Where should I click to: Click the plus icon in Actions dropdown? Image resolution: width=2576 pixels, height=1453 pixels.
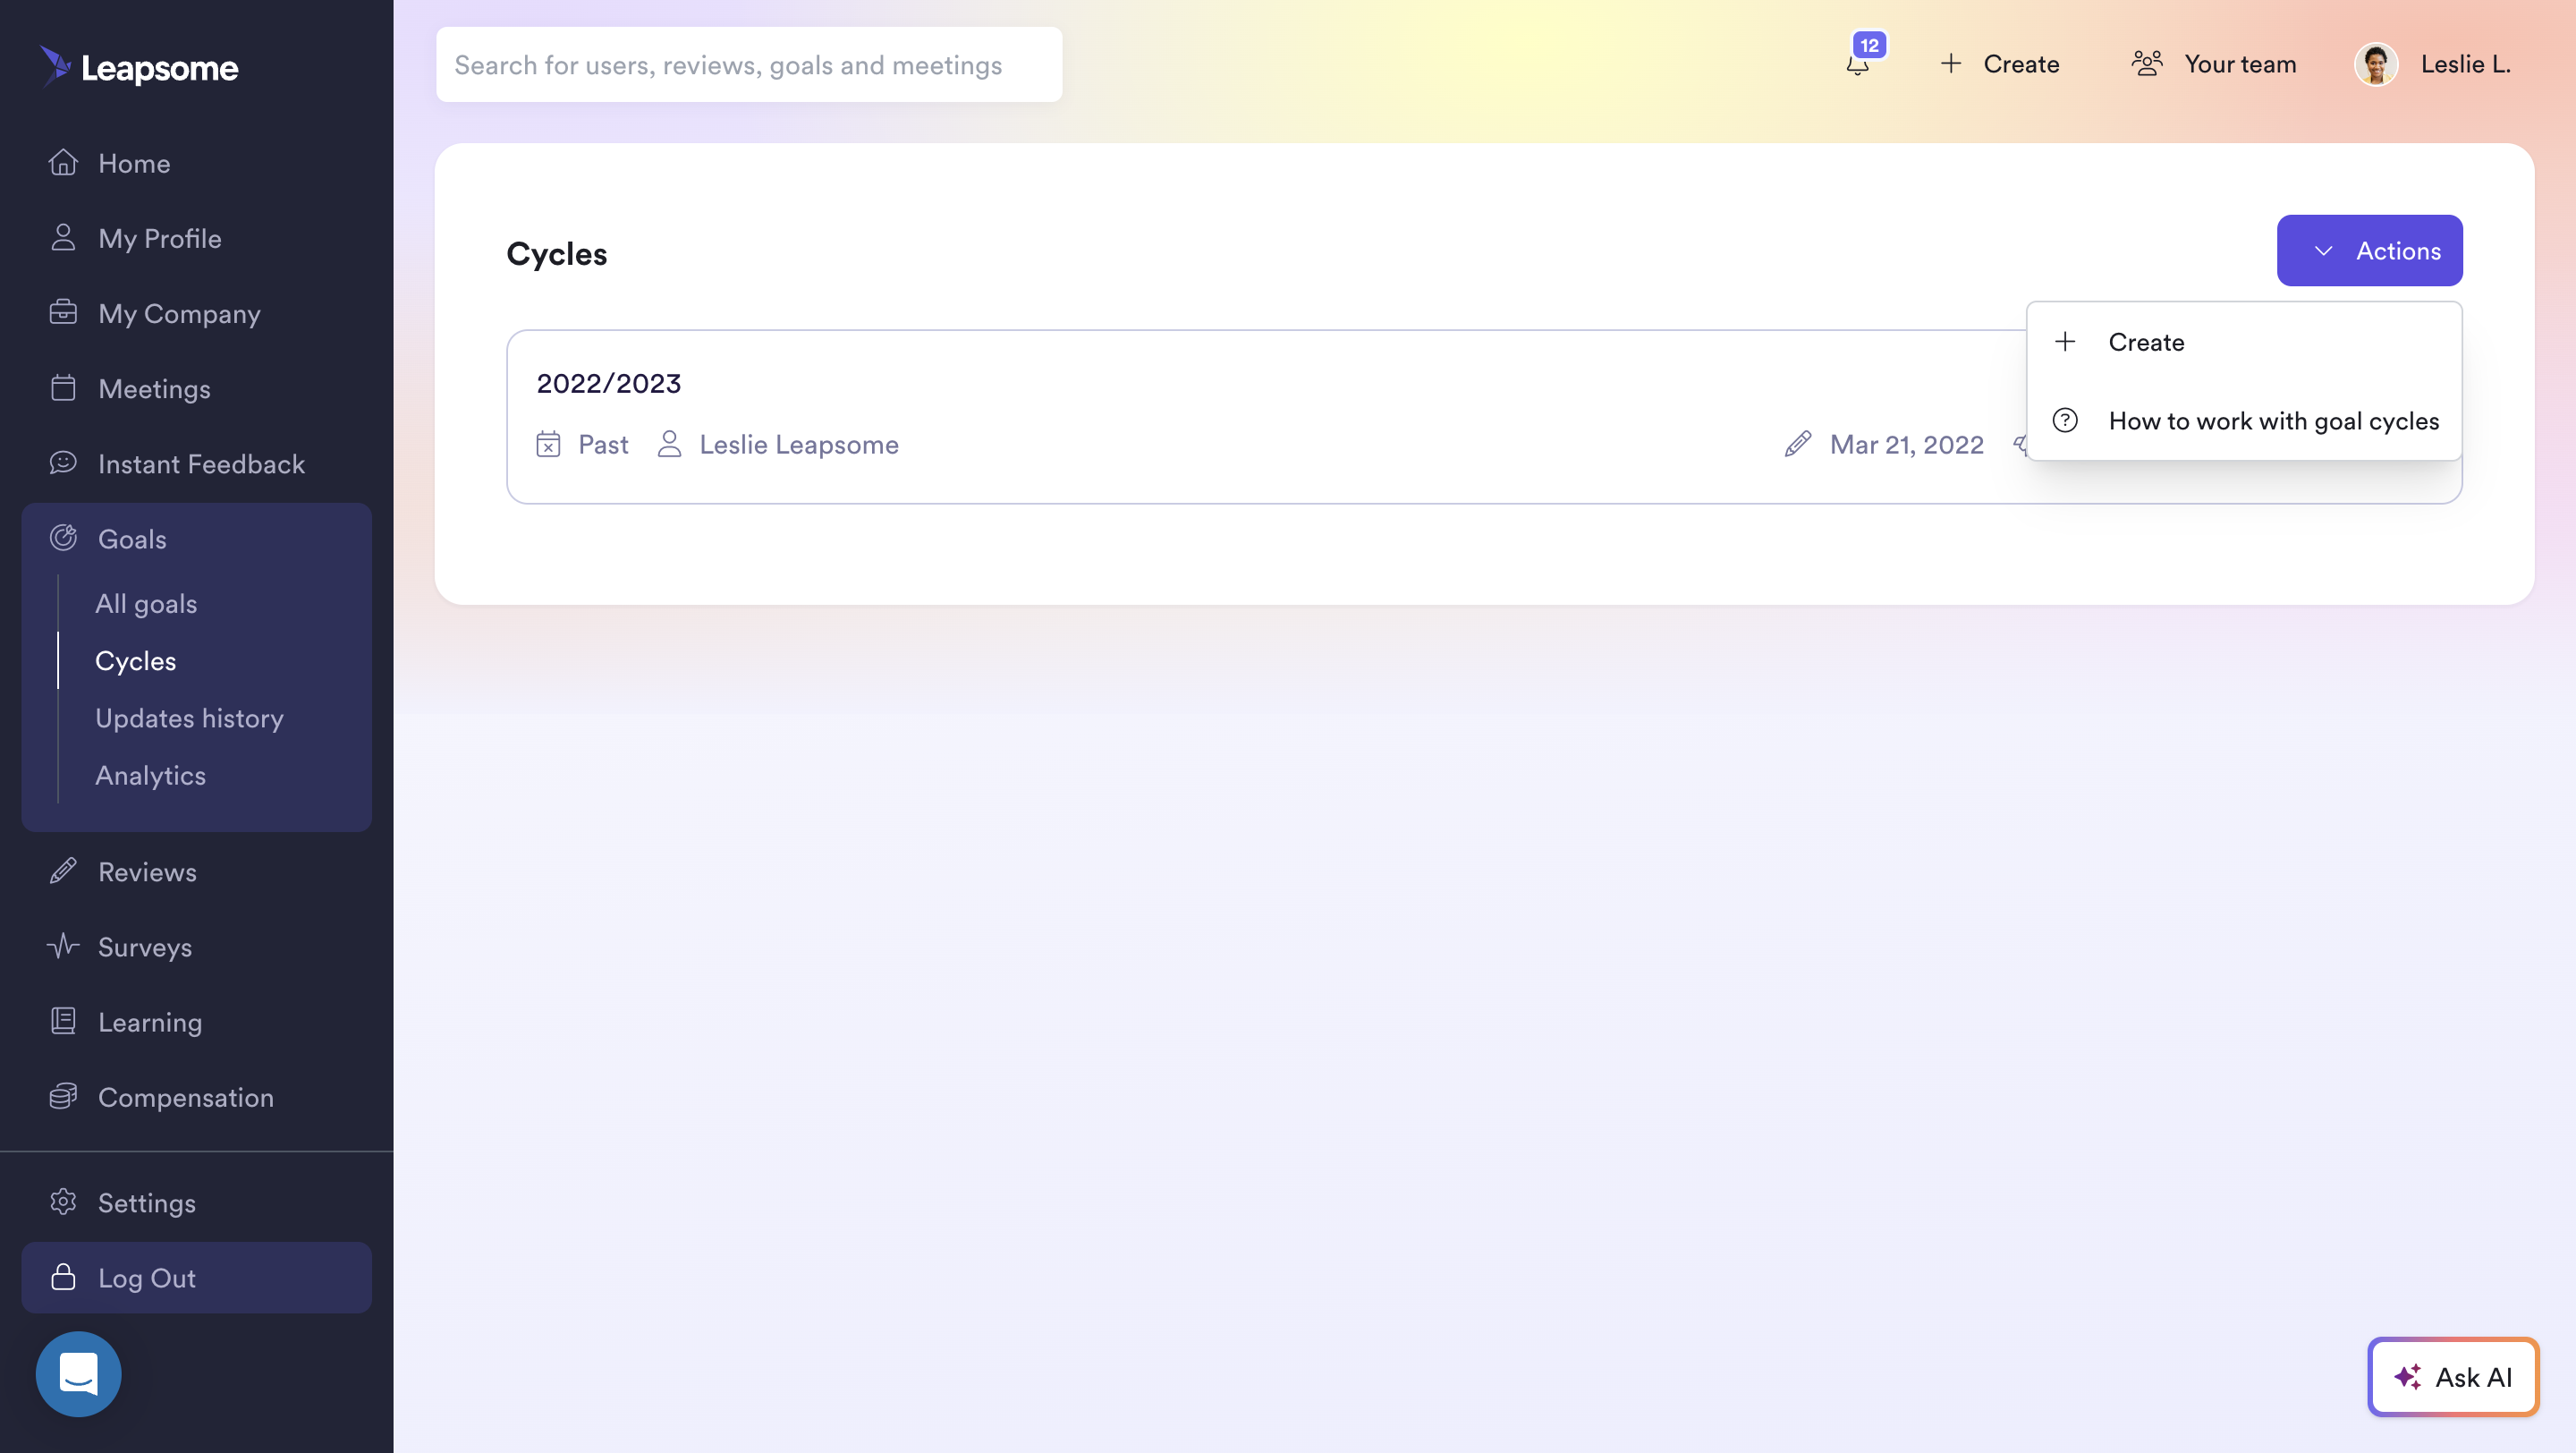[x=2065, y=342]
